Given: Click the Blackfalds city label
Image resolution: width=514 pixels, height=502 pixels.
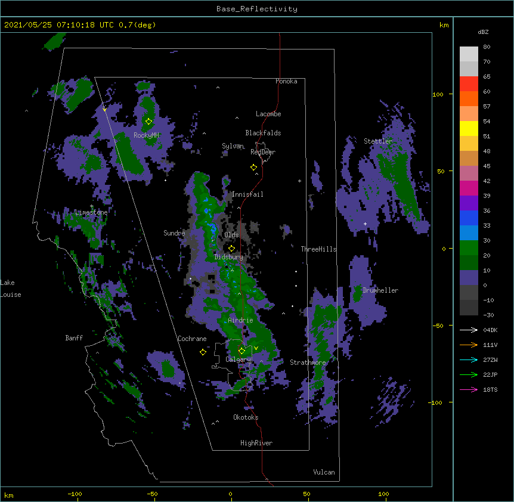Looking at the screenshot, I should (x=263, y=133).
